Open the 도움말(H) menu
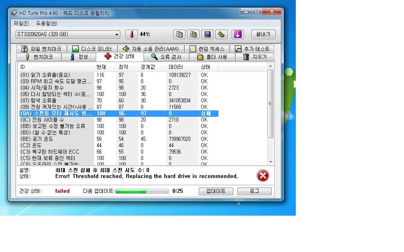404x252 pixels. (x=46, y=23)
